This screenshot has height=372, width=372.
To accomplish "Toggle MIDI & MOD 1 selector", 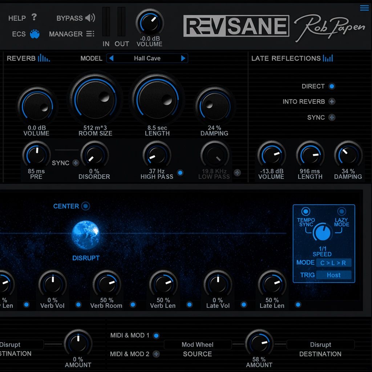I will click(156, 335).
